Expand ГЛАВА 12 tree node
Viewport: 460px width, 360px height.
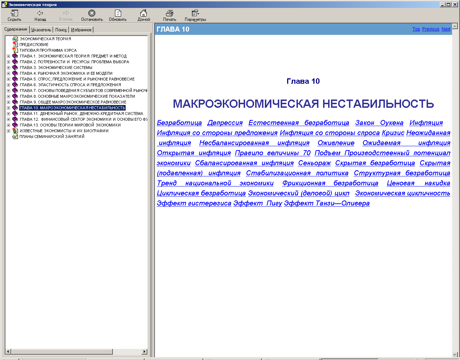tap(9, 119)
